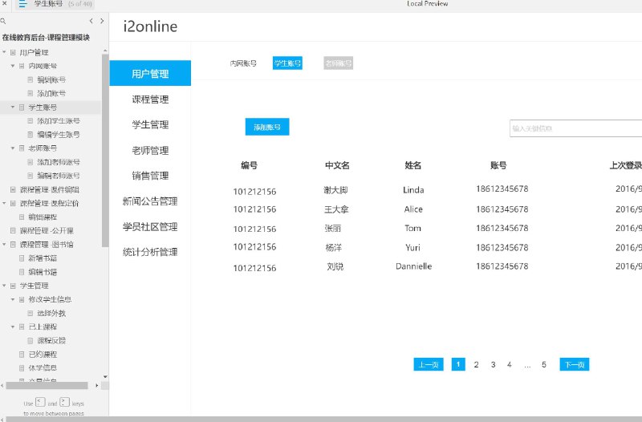This screenshot has width=642, height=422.
Task: Click the page icon beside 休学信息
Action: (22, 368)
